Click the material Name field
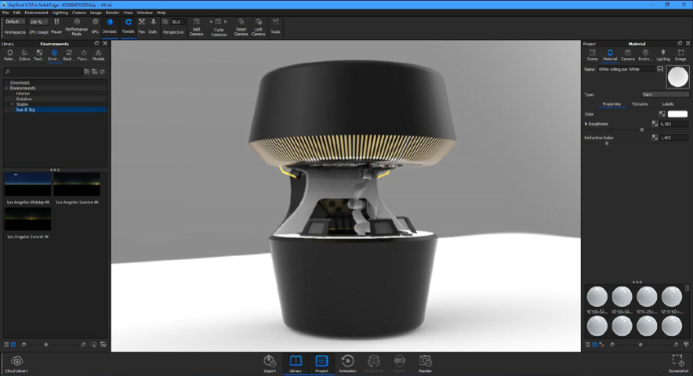 click(626, 70)
